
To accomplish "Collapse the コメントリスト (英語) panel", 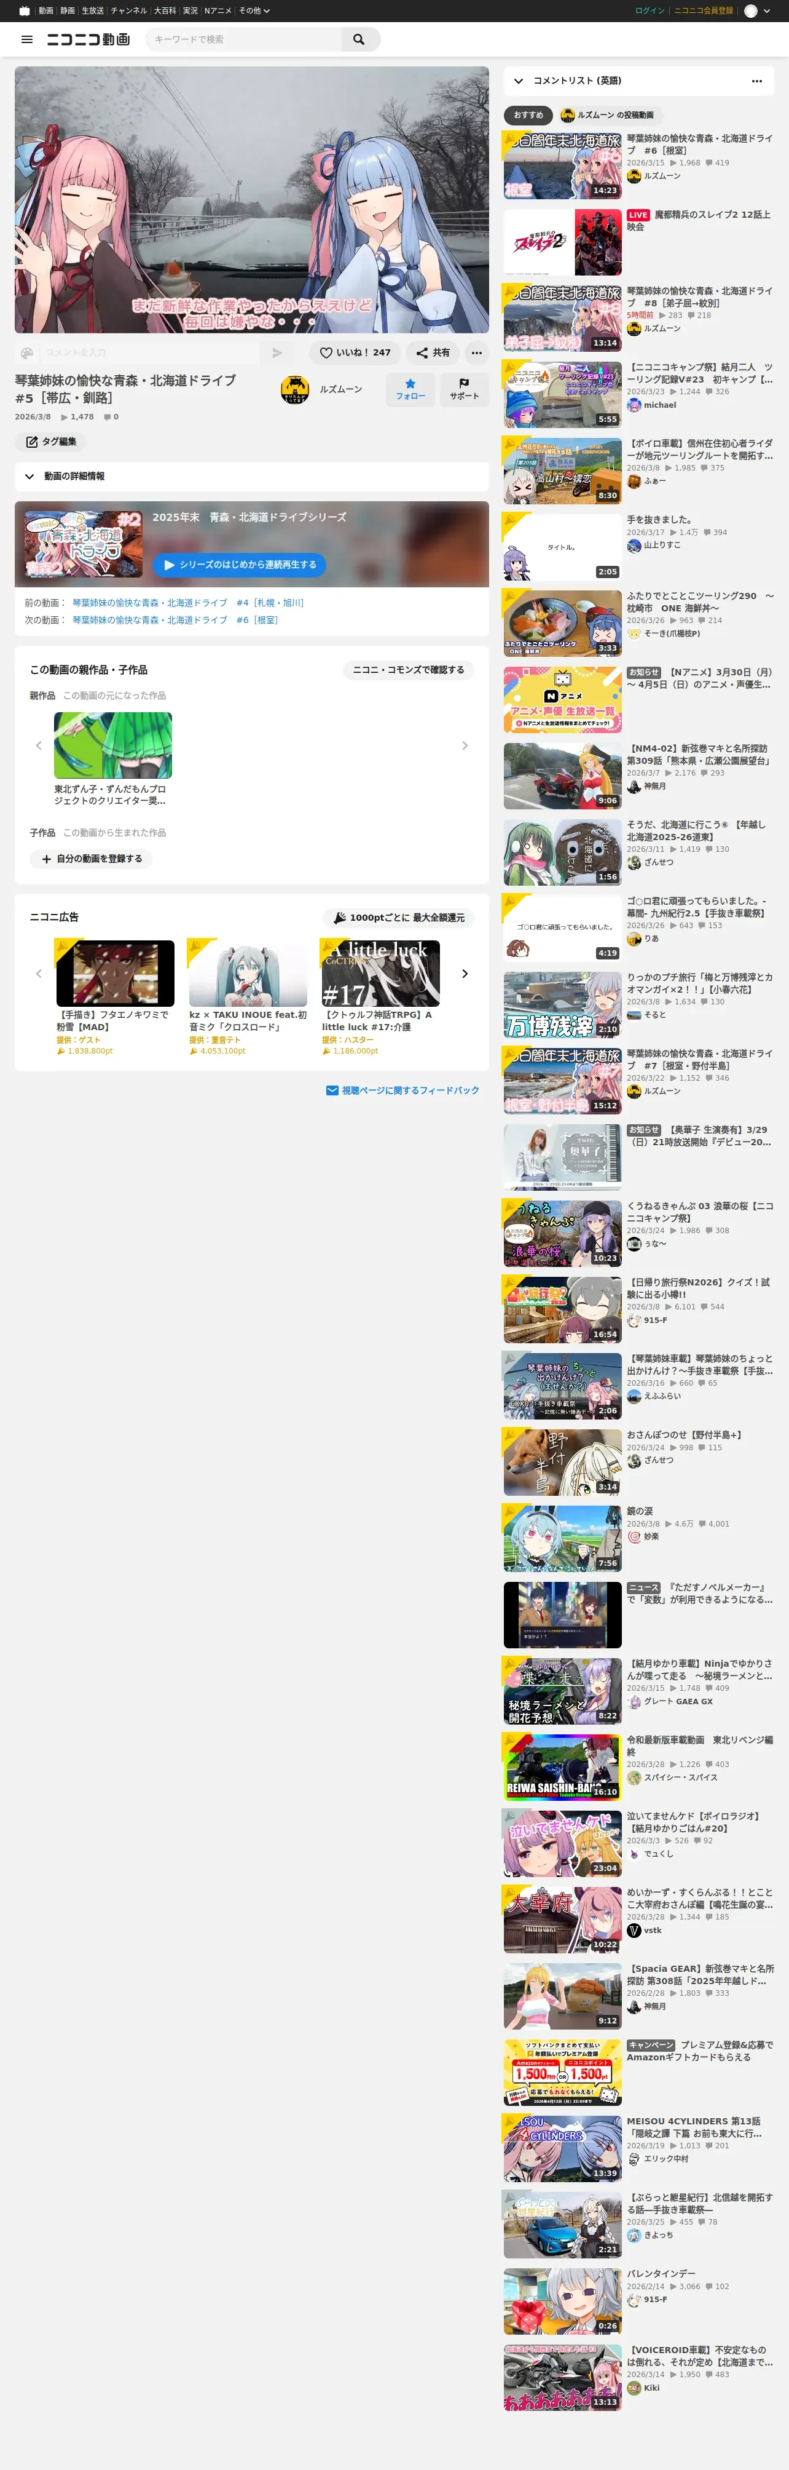I will [519, 81].
